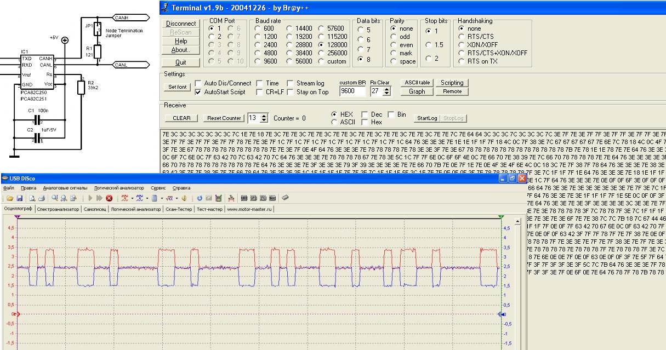Open print preview in USB DiSco toolbar
The width and height of the screenshot is (666, 350).
coord(33,198)
